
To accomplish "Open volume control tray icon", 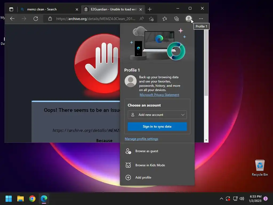I will click(x=242, y=199).
